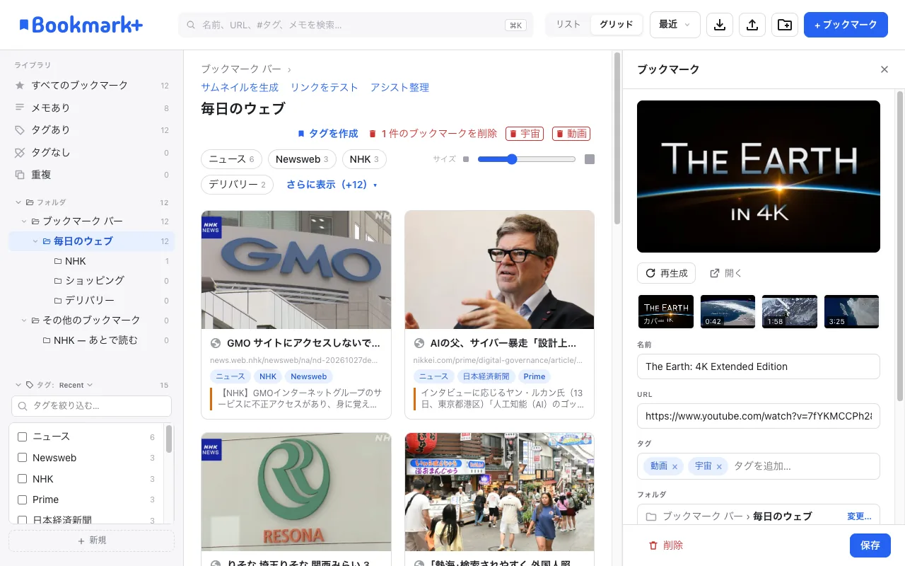
Task: Click the 保存 button
Action: click(x=870, y=545)
